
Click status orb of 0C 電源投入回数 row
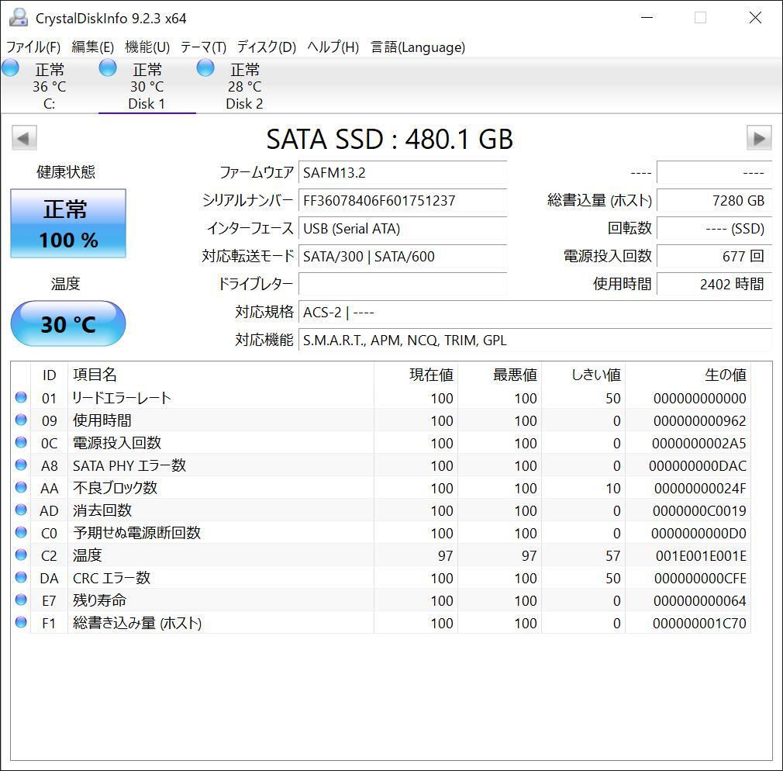tap(21, 442)
